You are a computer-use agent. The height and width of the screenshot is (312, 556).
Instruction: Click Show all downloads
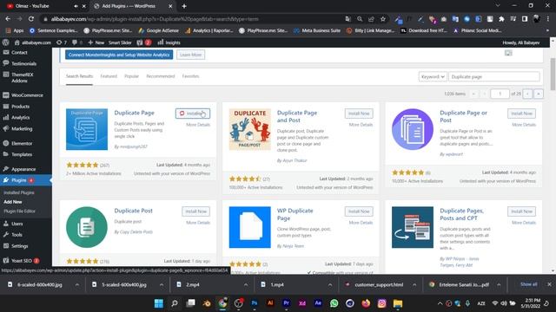click(529, 284)
